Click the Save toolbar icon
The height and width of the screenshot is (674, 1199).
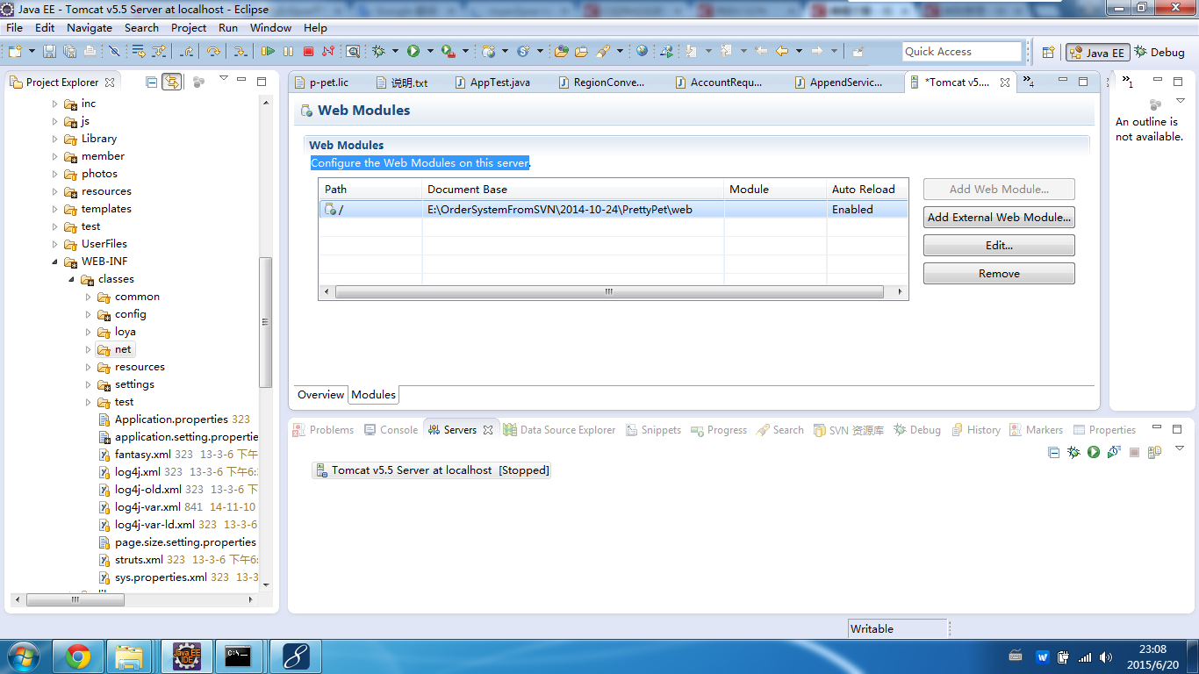[x=49, y=52]
